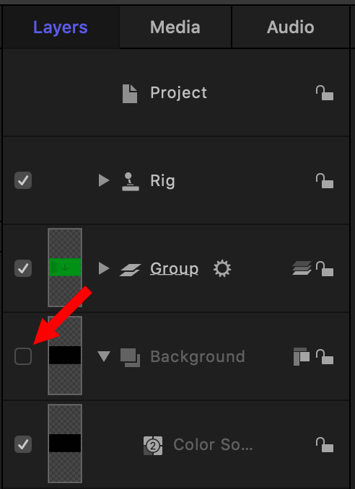This screenshot has height=489, width=355.
Task: Open the Group gear settings icon
Action: click(x=222, y=269)
